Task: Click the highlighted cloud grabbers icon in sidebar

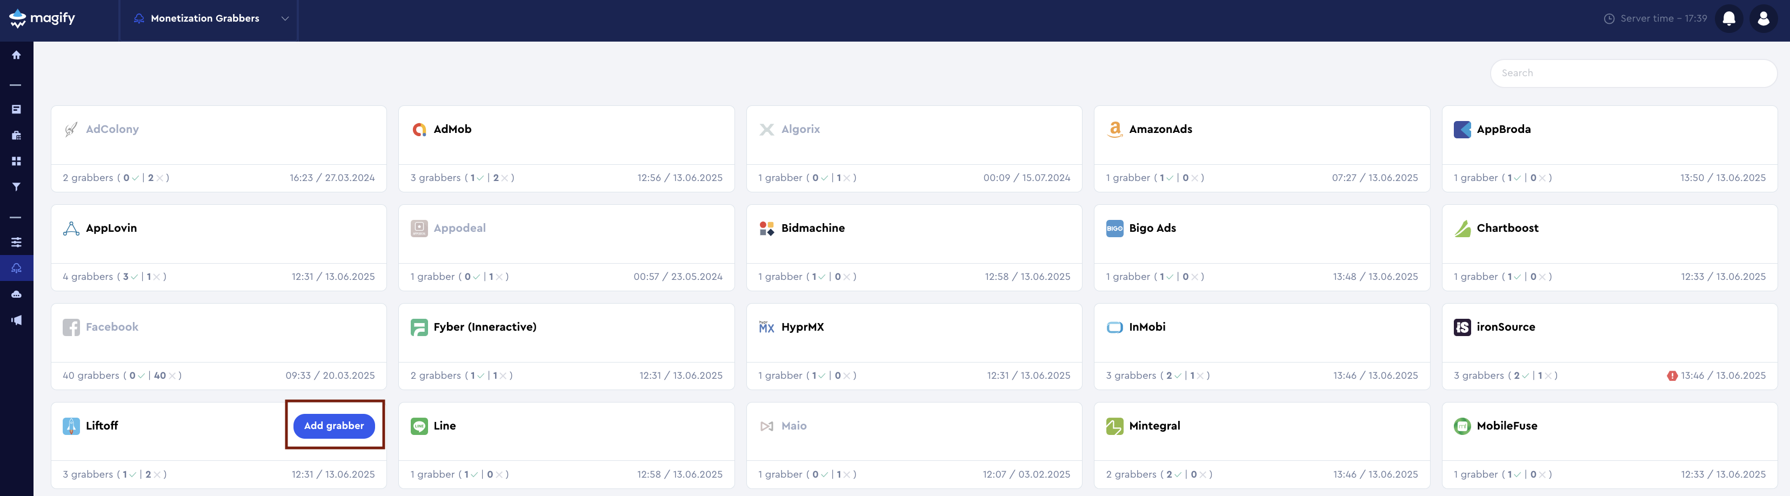Action: click(x=15, y=267)
